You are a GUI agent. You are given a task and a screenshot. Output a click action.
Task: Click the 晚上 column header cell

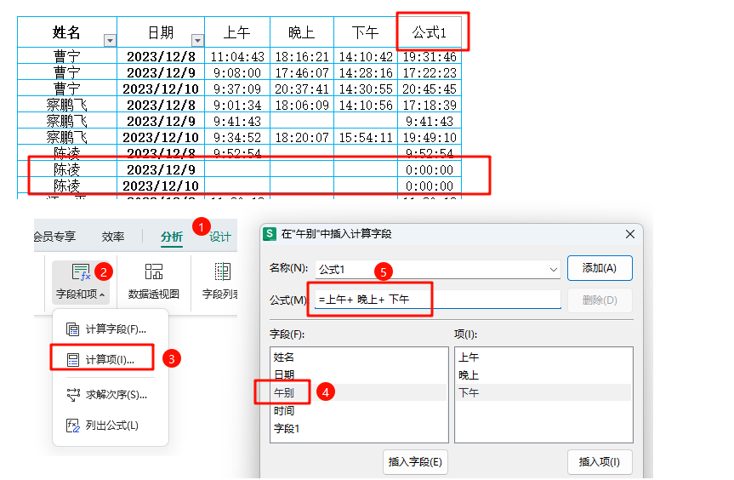click(x=302, y=32)
